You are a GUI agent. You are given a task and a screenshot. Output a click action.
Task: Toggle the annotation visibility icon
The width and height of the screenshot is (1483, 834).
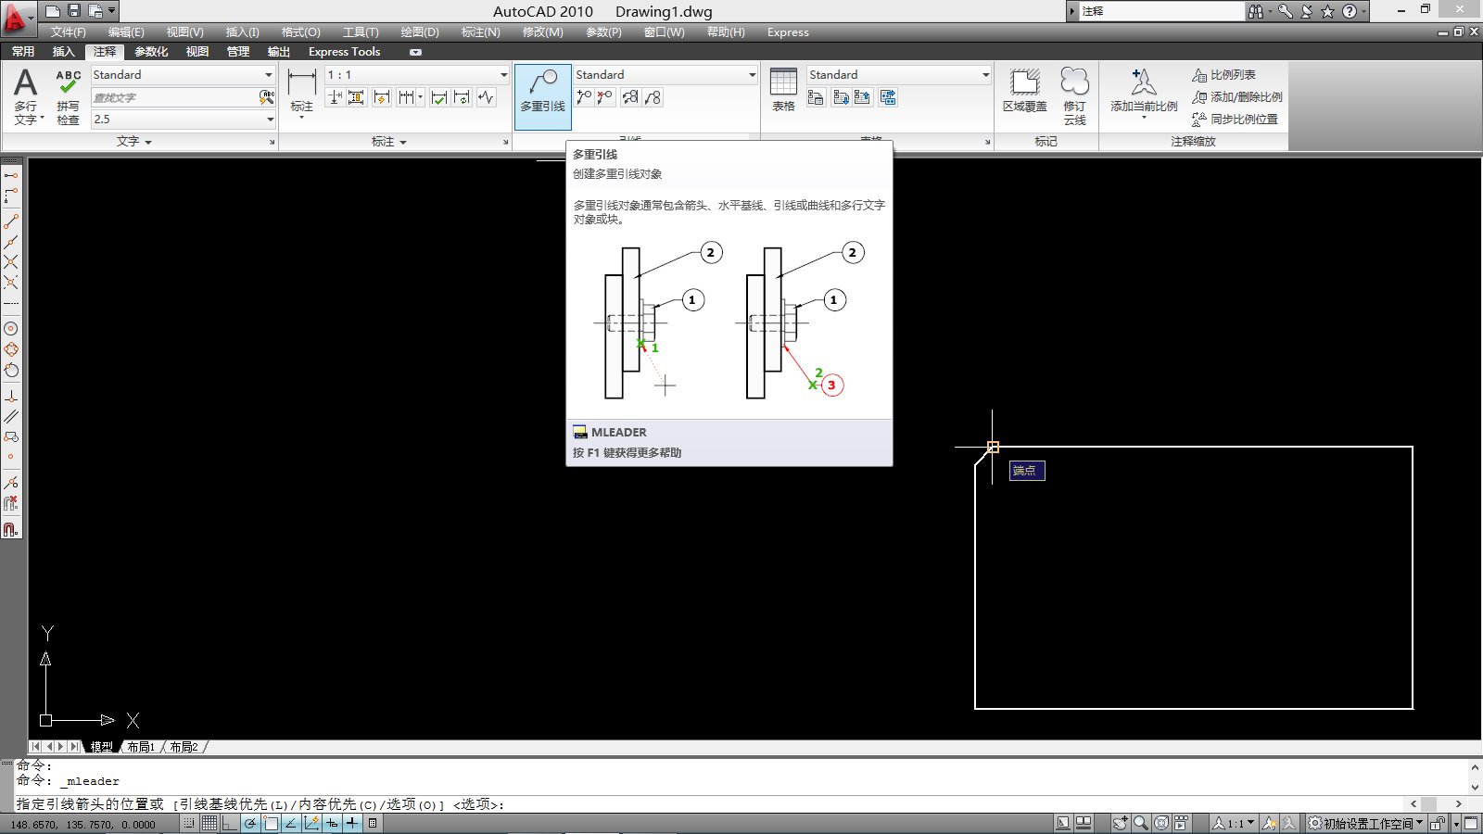click(1270, 823)
